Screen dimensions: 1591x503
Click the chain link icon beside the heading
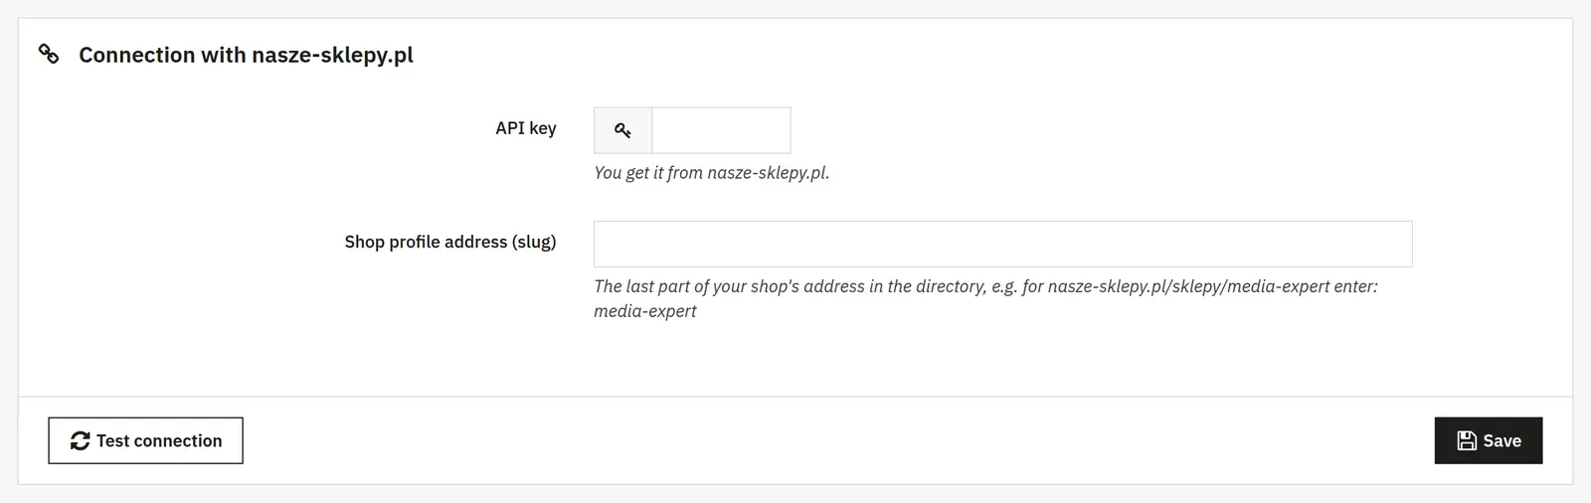(x=49, y=54)
